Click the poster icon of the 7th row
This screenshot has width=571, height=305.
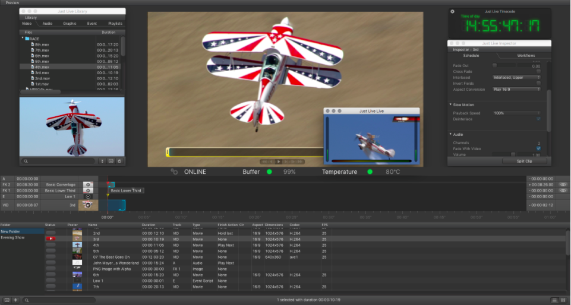coord(77,287)
